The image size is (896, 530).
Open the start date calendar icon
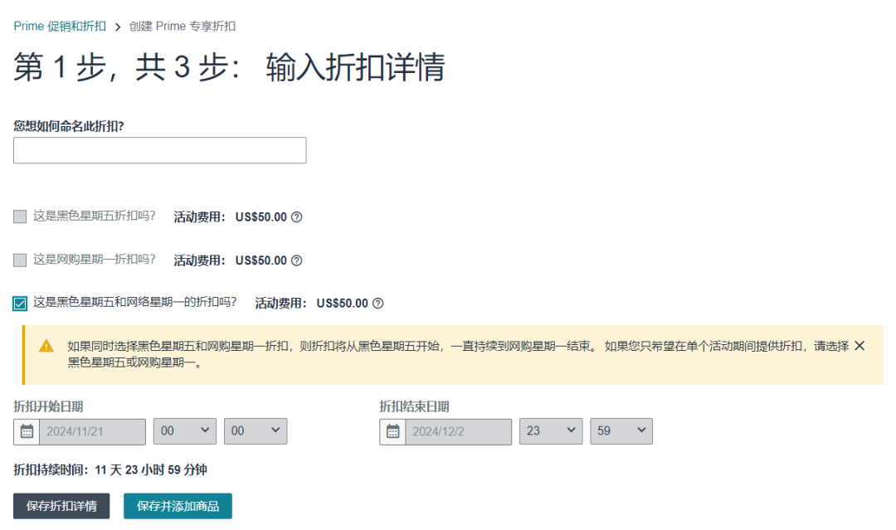[27, 431]
